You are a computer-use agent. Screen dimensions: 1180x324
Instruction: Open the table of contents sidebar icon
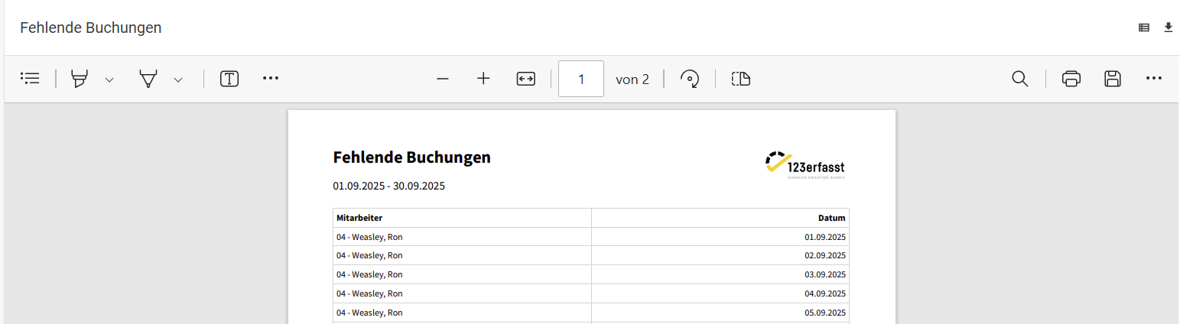[30, 78]
